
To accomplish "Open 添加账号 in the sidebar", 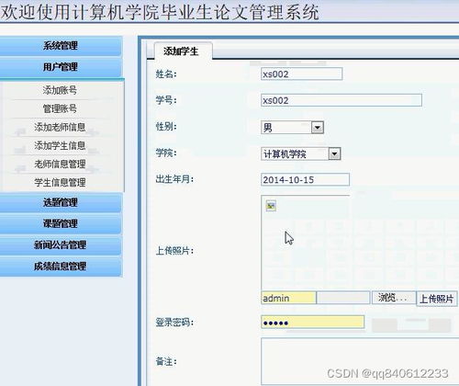I will click(x=60, y=90).
